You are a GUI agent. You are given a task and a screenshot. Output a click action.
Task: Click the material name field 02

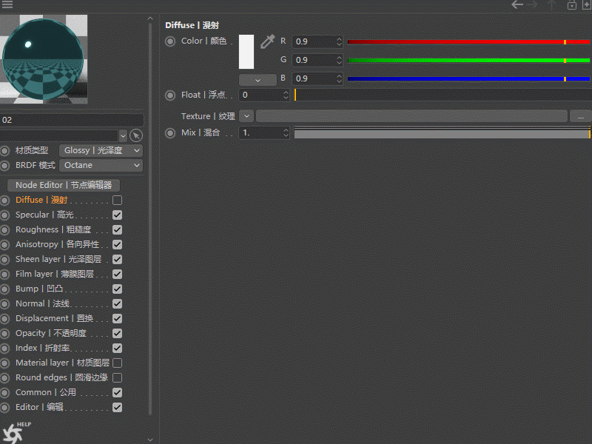(72, 120)
